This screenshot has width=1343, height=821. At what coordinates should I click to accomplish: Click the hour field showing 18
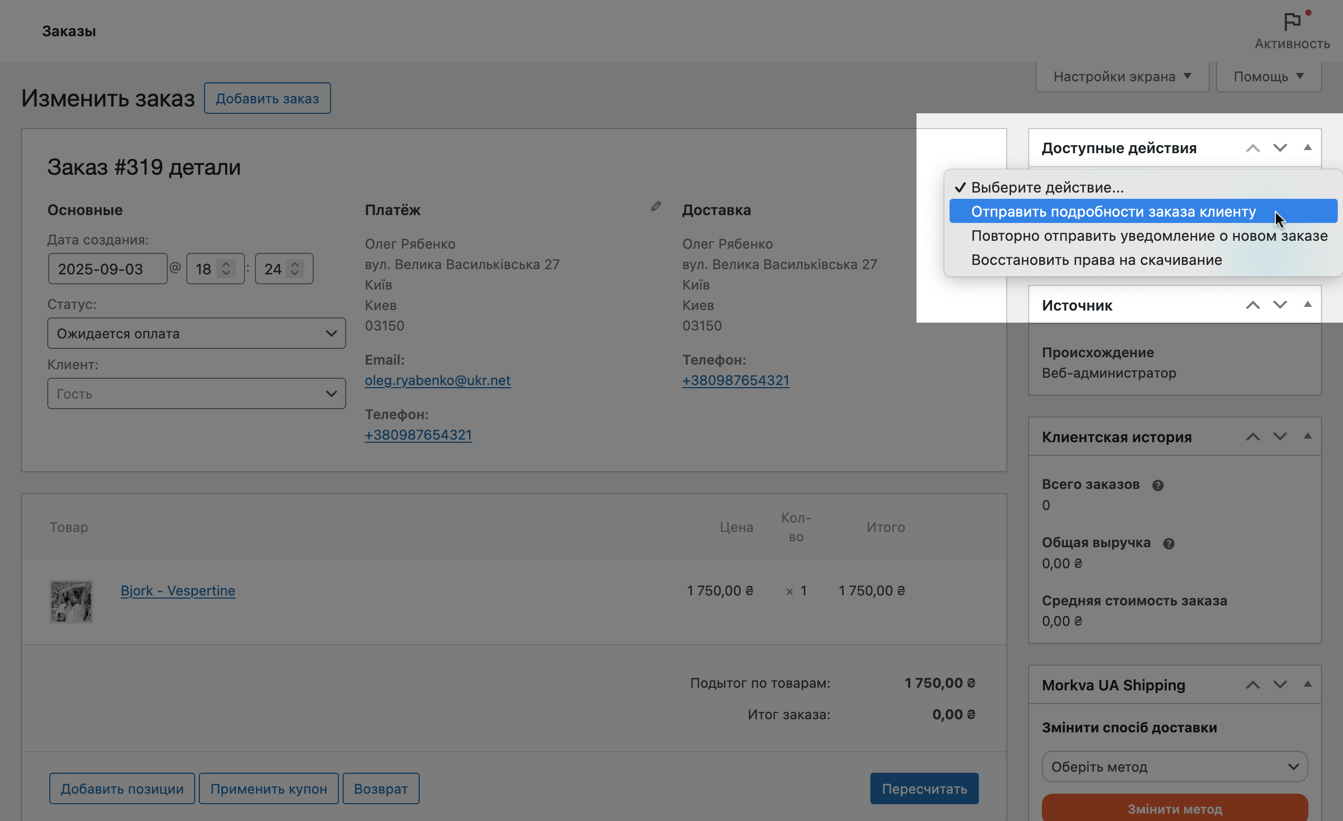pos(215,268)
